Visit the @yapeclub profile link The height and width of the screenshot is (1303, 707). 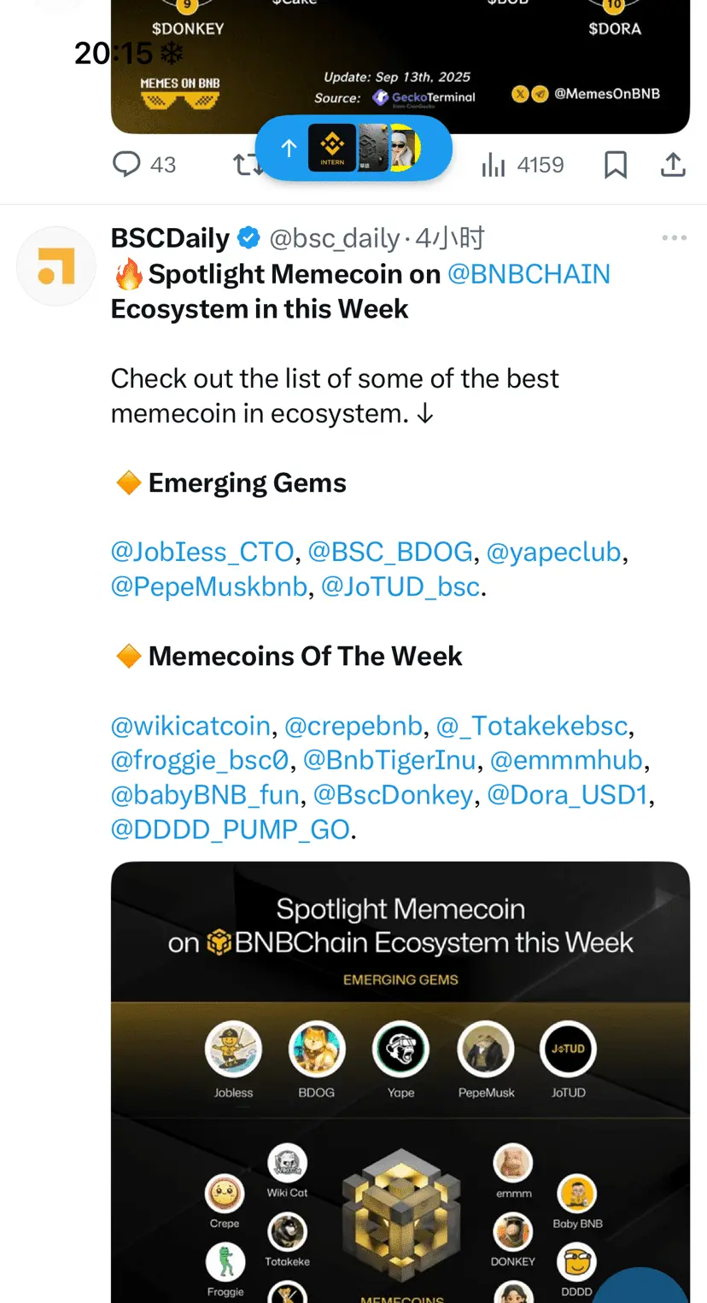pyautogui.click(x=553, y=552)
